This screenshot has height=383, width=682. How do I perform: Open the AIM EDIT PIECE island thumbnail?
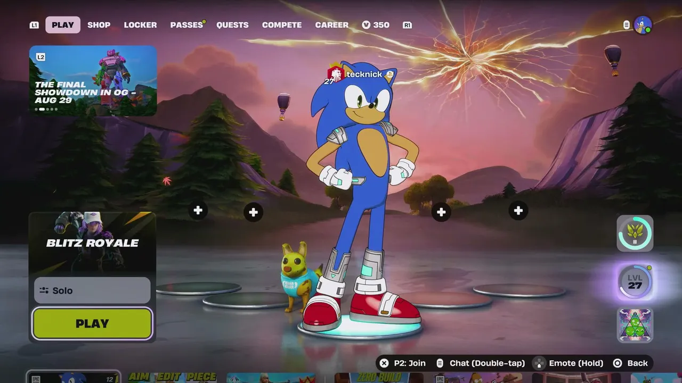pos(172,377)
